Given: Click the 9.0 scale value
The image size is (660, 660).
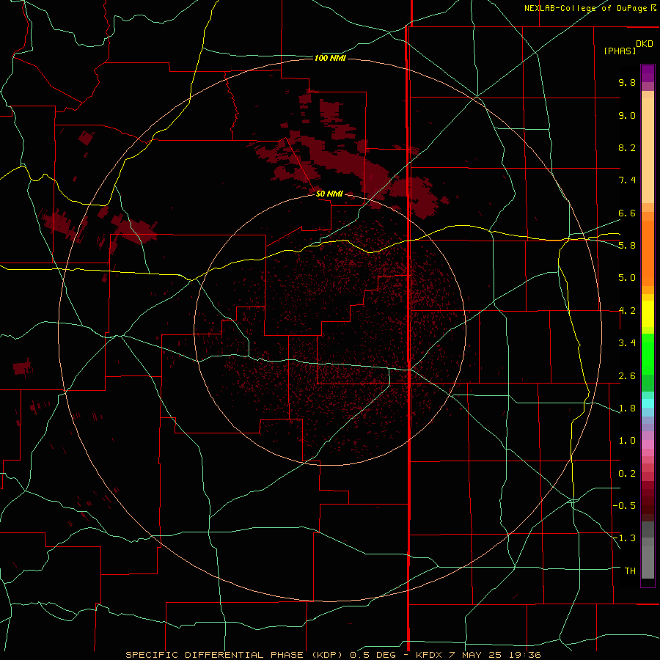Looking at the screenshot, I should tap(627, 115).
